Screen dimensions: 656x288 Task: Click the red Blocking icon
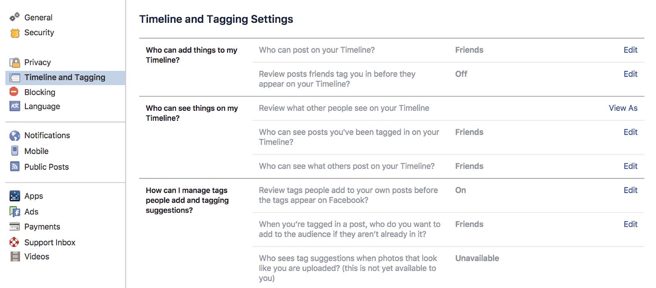coord(14,92)
